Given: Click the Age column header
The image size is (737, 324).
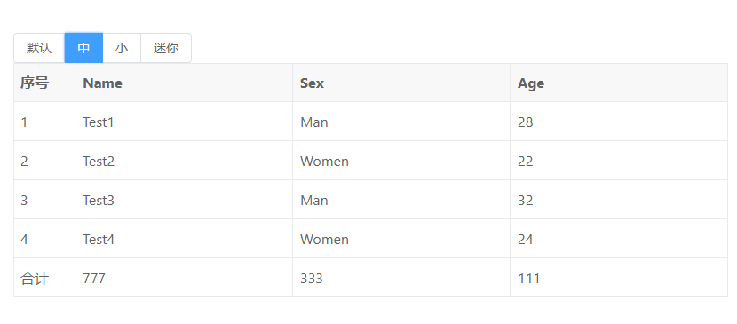Looking at the screenshot, I should click(x=619, y=83).
